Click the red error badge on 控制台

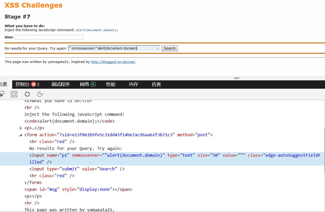click(33, 84)
